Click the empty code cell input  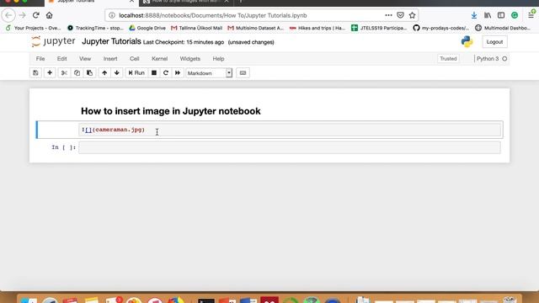(290, 148)
